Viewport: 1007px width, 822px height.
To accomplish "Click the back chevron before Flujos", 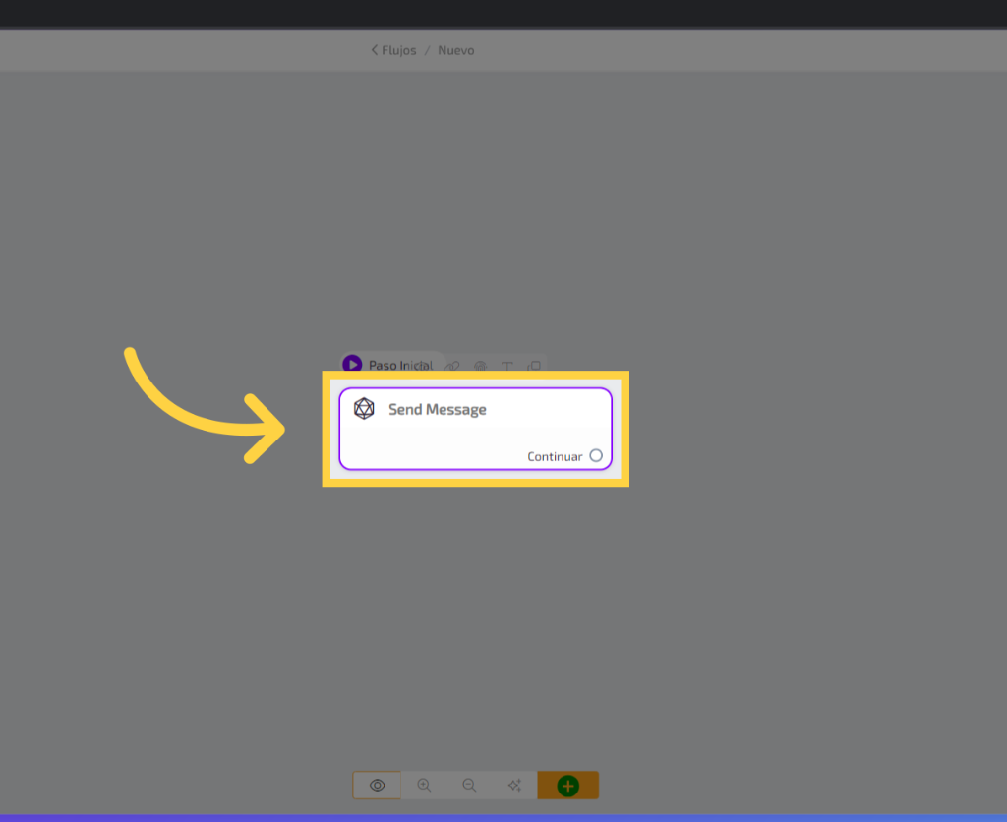I will (374, 50).
